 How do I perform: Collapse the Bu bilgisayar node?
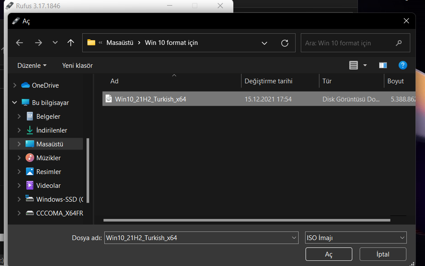15,102
